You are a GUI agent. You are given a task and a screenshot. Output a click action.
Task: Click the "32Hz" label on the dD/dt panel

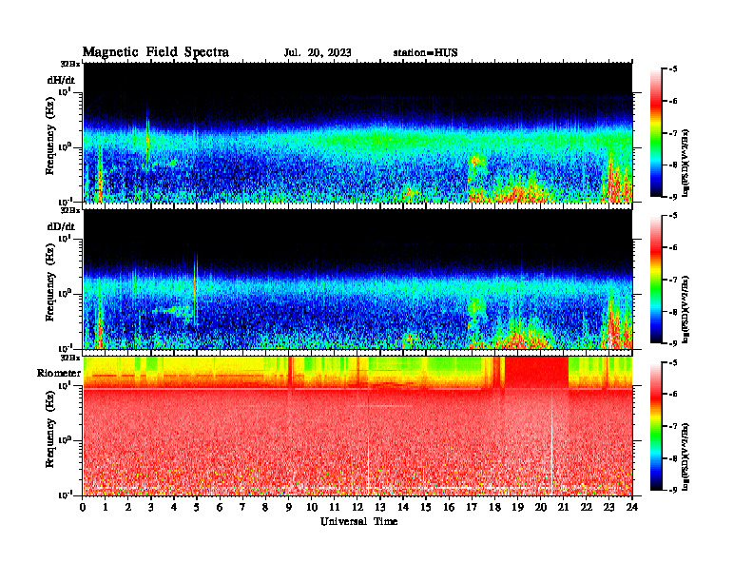tap(70, 210)
